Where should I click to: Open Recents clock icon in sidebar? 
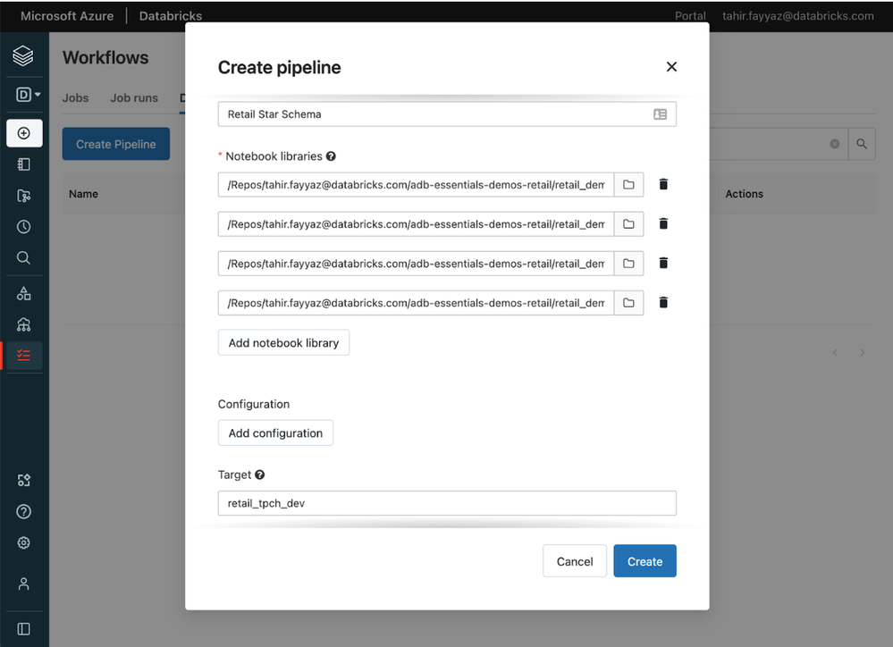(x=24, y=227)
